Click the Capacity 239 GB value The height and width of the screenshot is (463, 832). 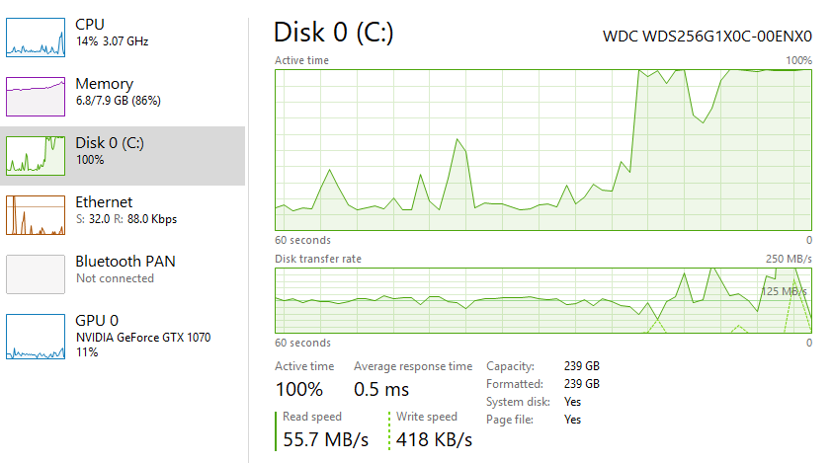(x=582, y=366)
